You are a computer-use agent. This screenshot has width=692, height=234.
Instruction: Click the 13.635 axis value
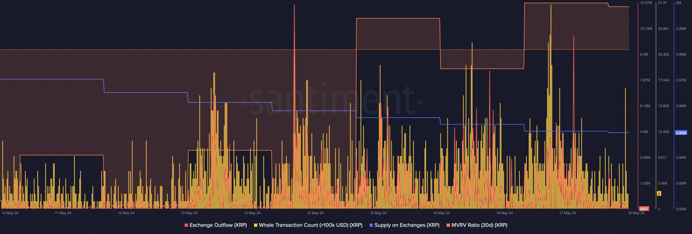click(663, 106)
